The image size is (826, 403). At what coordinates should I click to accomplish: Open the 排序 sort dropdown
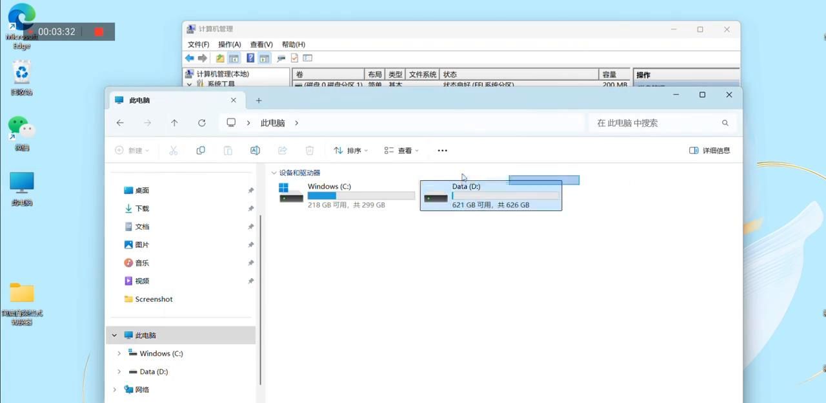pos(350,150)
